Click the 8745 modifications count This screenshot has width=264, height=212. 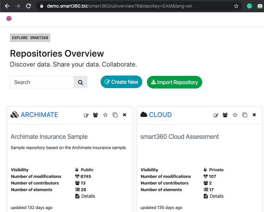86,177
